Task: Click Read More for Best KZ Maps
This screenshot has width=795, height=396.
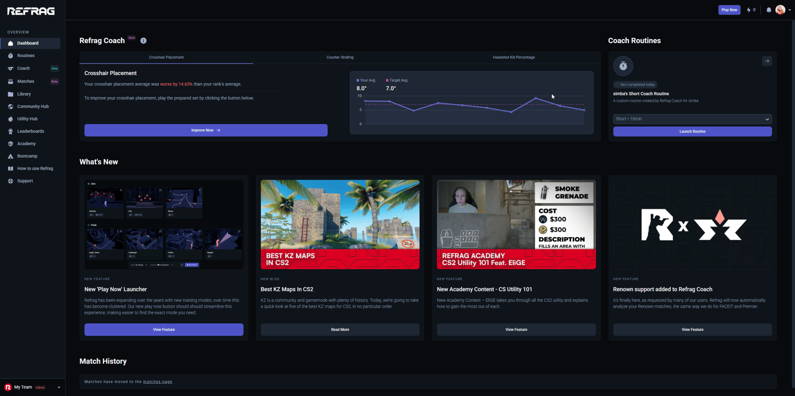Action: click(x=340, y=330)
